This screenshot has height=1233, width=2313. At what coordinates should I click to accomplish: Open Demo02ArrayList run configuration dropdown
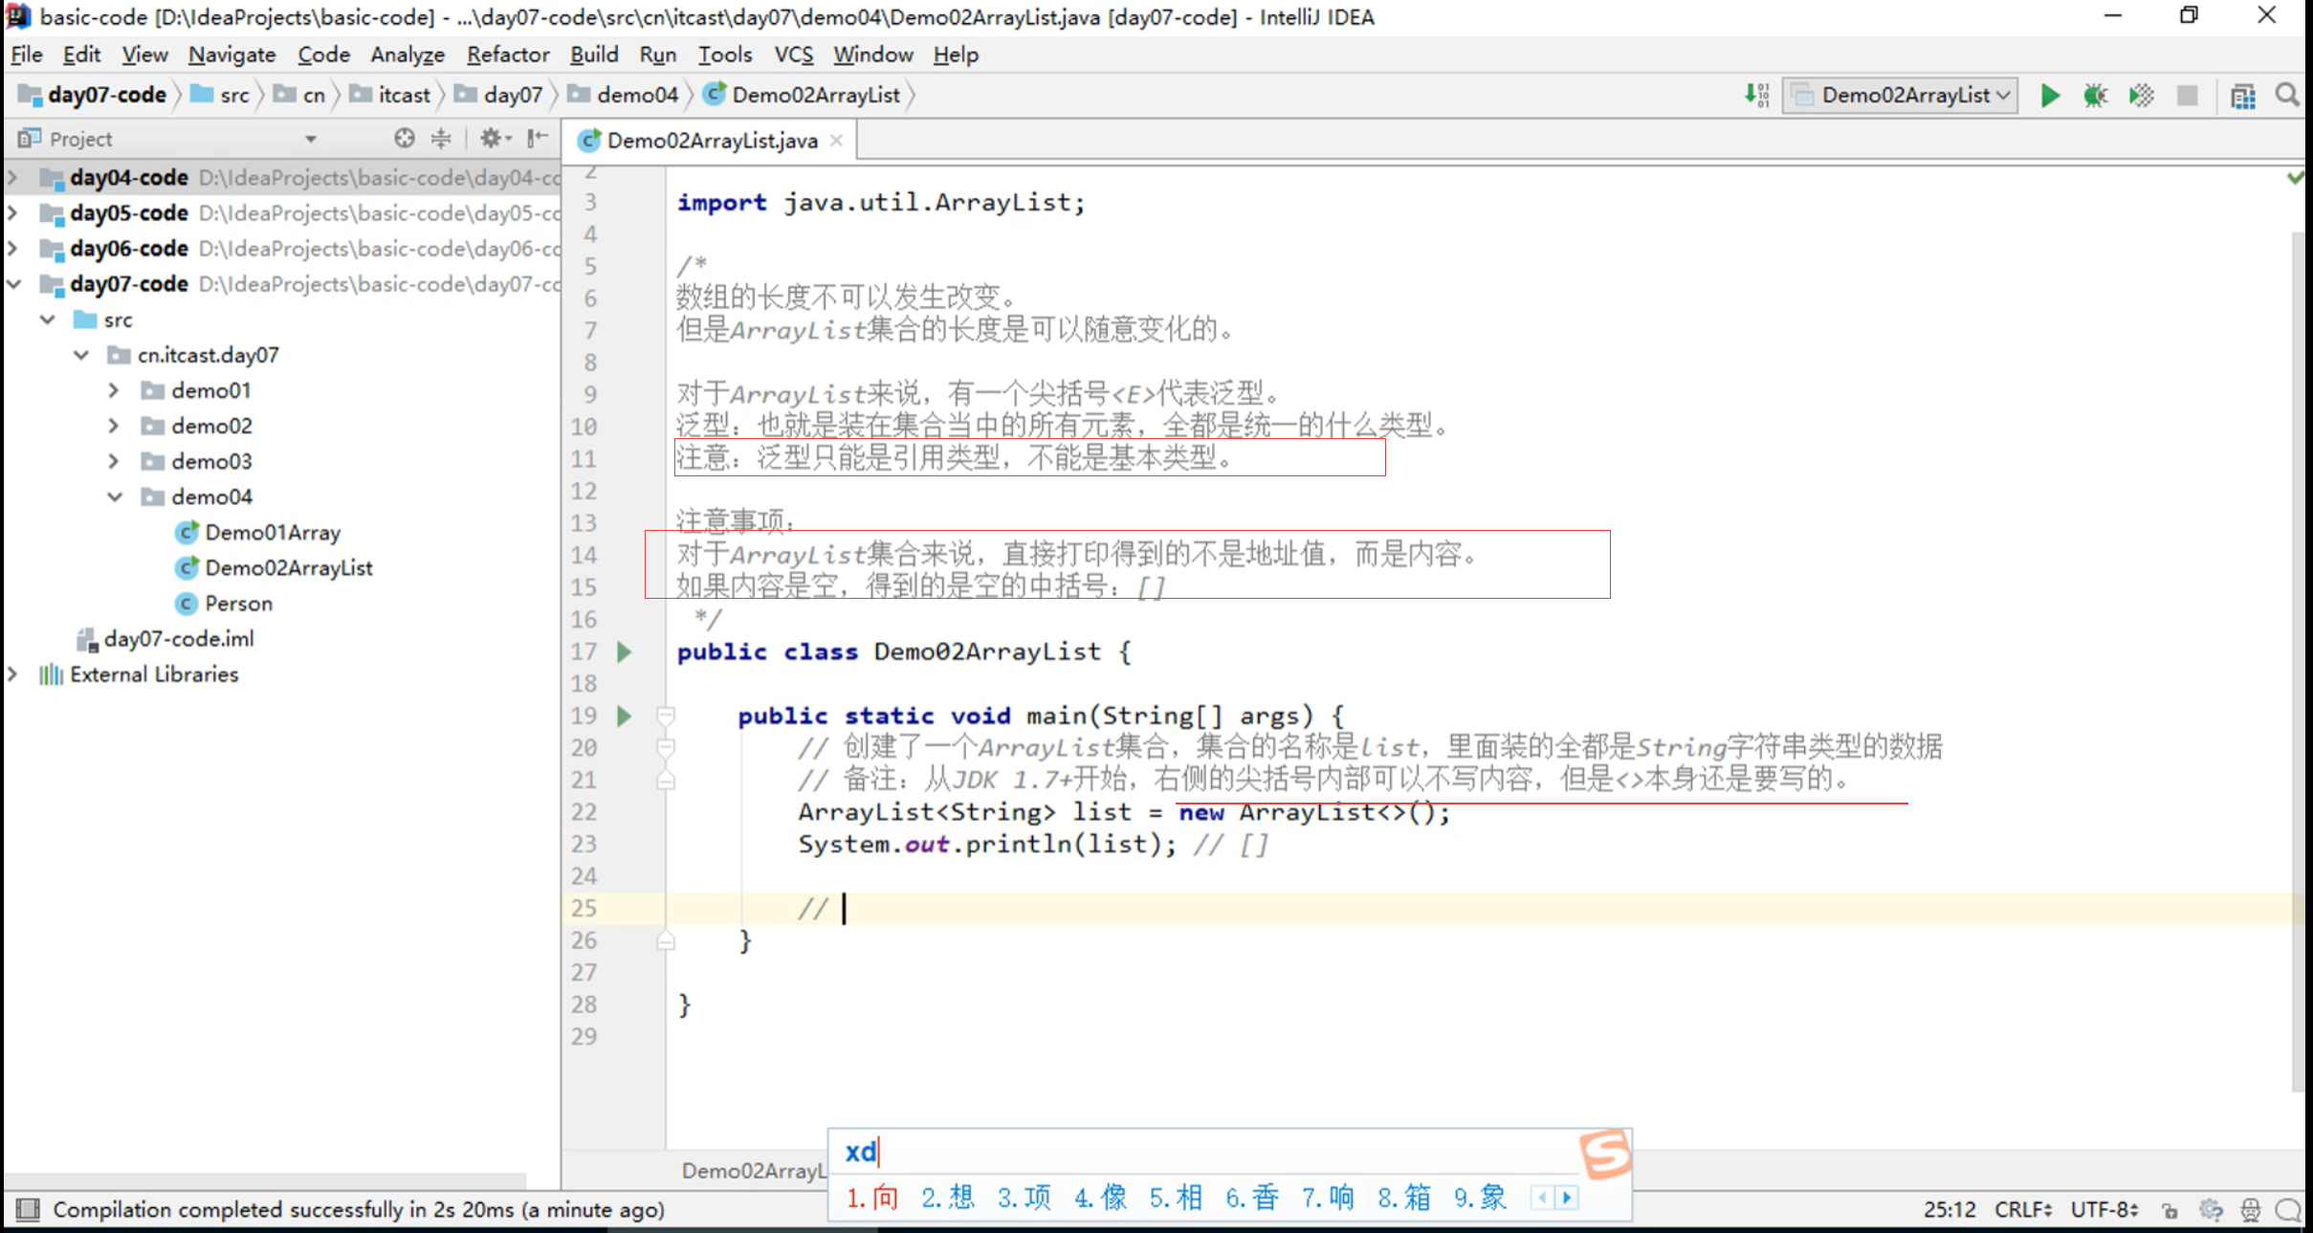pos(1902,96)
